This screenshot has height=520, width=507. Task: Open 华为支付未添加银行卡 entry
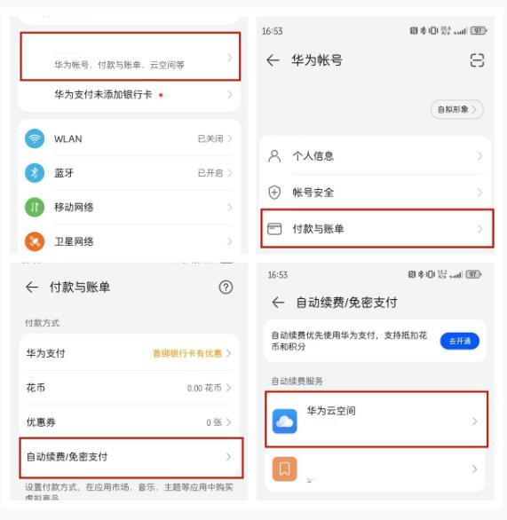tap(129, 95)
